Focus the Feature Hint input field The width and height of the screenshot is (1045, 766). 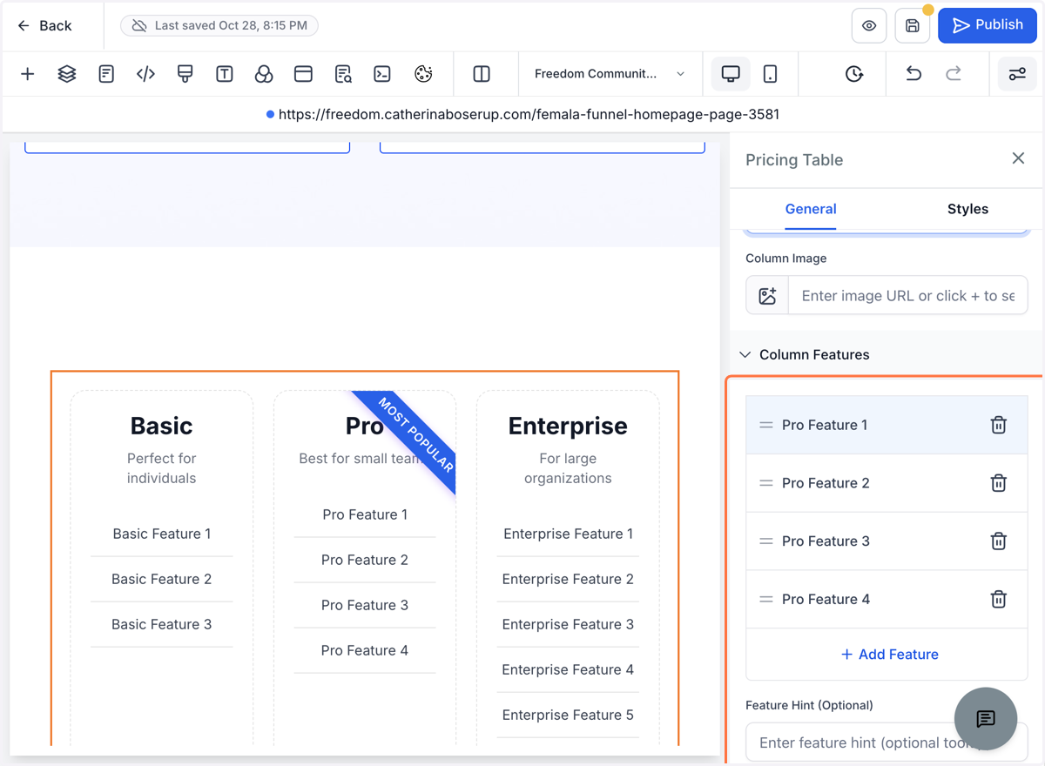[x=887, y=742]
